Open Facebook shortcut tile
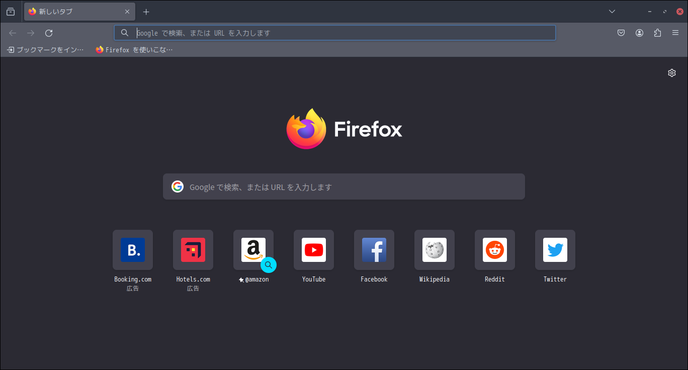The width and height of the screenshot is (688, 370). [x=374, y=250]
